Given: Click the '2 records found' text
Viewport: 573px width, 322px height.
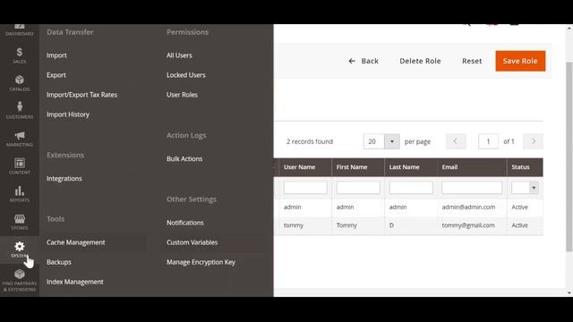Looking at the screenshot, I should pyautogui.click(x=310, y=141).
